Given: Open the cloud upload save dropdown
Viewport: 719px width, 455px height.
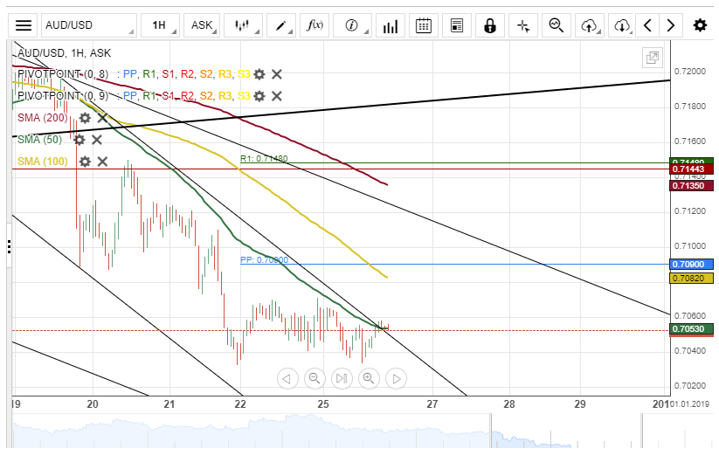Looking at the screenshot, I should click(590, 25).
